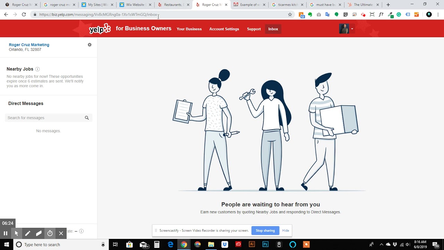
Task: View site info via the padlock icon
Action: click(x=35, y=15)
